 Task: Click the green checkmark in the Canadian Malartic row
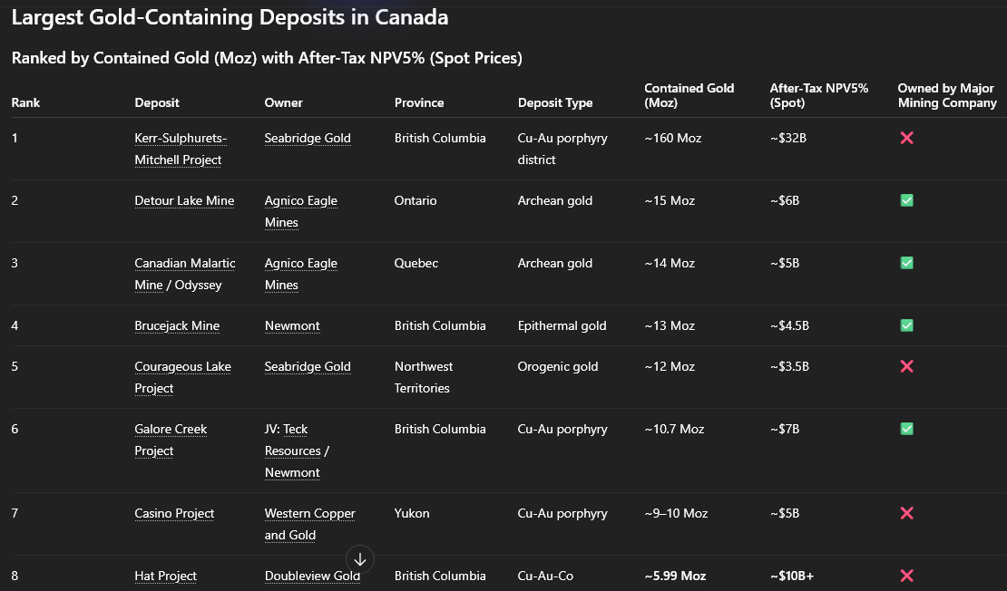[x=905, y=263]
